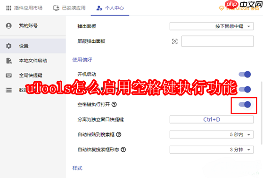Click the settings panel vertical scrollbar
The height and width of the screenshot is (178, 263).
coord(262,113)
